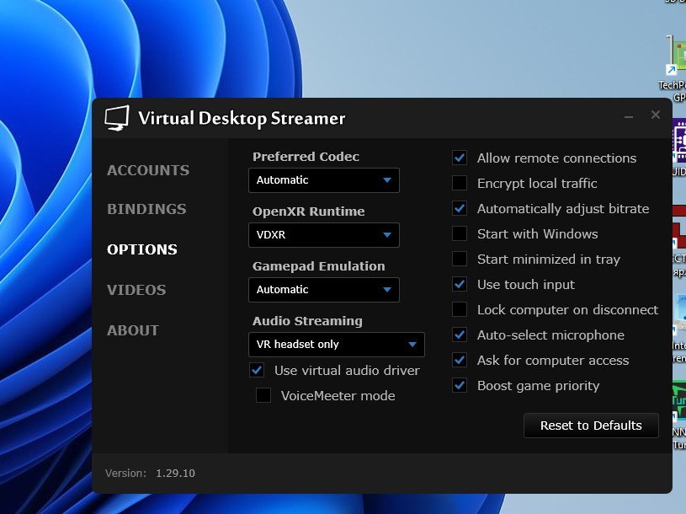Image resolution: width=686 pixels, height=514 pixels.
Task: Click the Virtual Desktop Streamer monitor logo
Action: point(117,118)
